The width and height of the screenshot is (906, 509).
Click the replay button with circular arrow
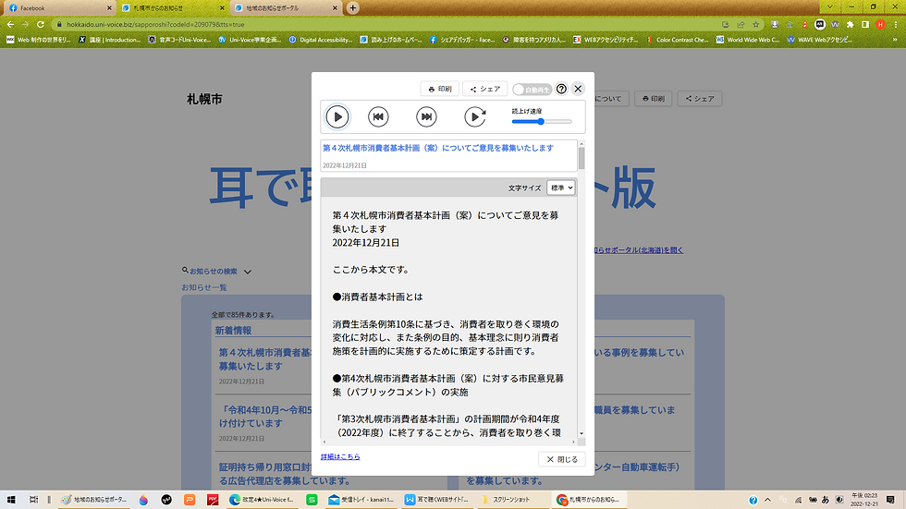tap(475, 117)
